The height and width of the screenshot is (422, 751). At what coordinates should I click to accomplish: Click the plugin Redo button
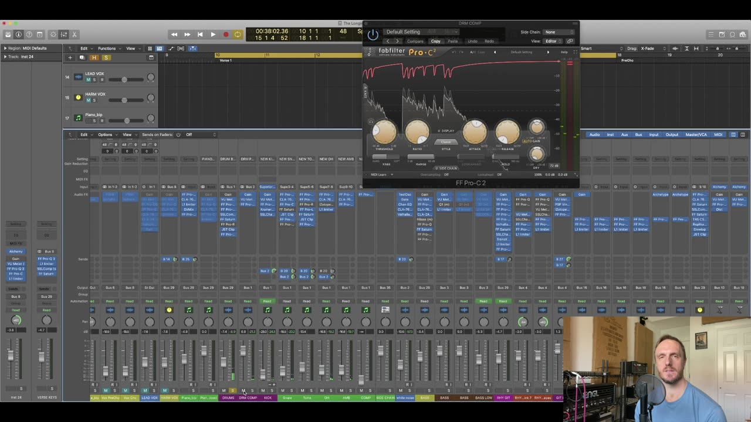(489, 41)
